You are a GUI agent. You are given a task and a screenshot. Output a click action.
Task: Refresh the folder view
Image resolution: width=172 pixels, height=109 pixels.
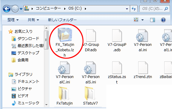click(134, 9)
